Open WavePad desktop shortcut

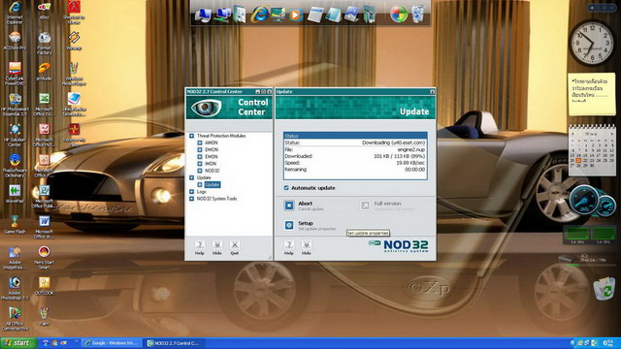tap(15, 194)
